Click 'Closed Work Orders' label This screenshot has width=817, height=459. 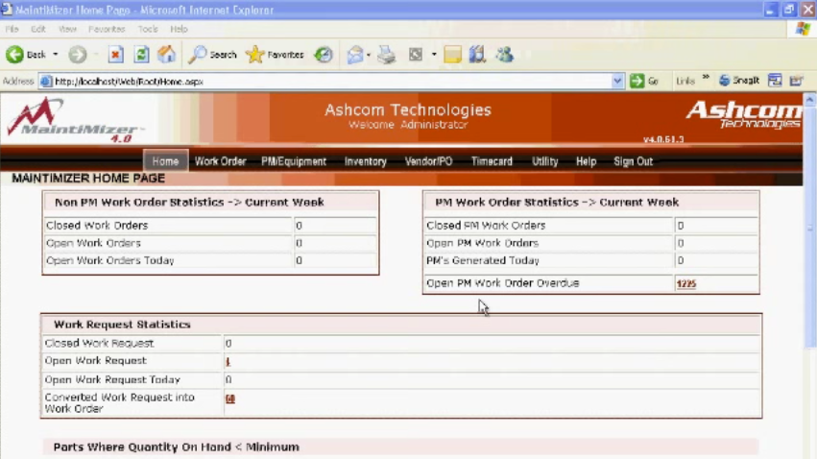point(97,226)
